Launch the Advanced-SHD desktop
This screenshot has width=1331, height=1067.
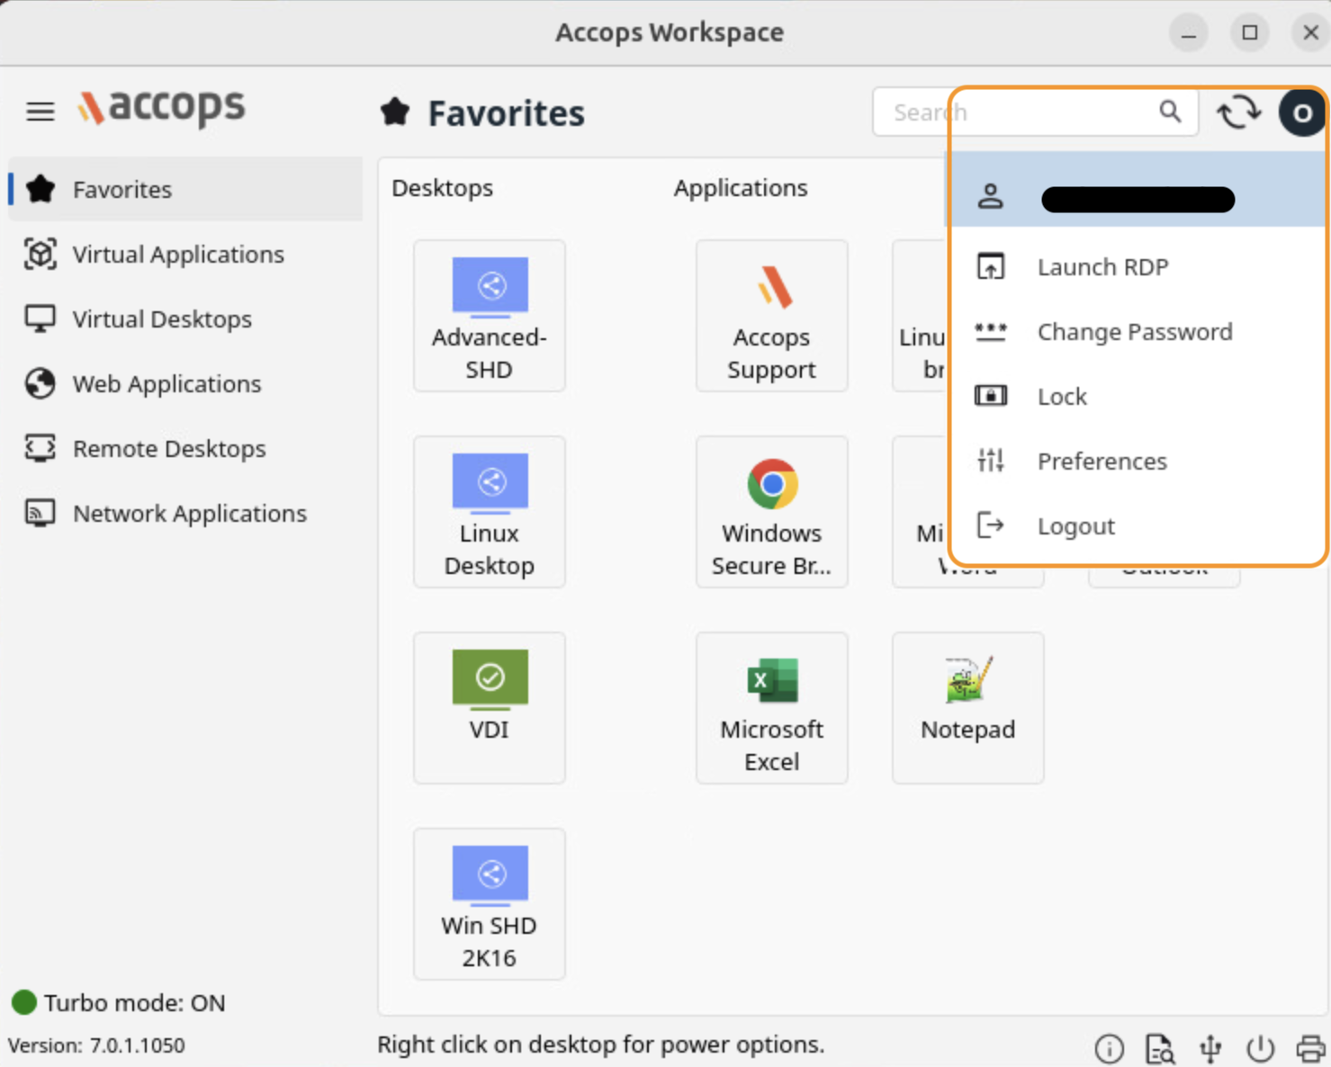point(490,316)
